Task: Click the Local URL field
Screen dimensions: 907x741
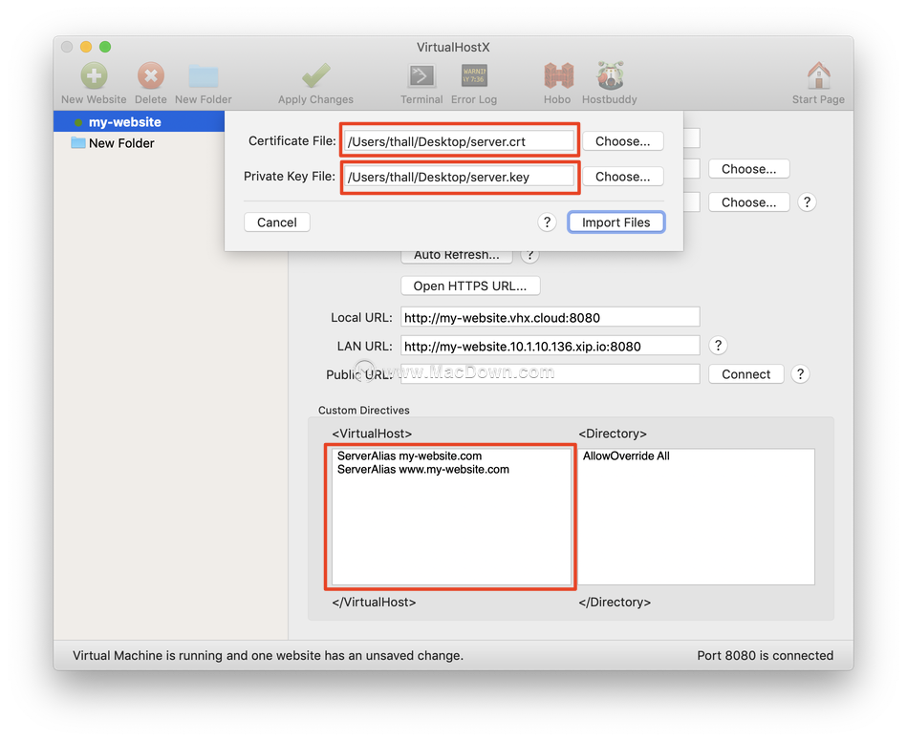Action: [551, 317]
